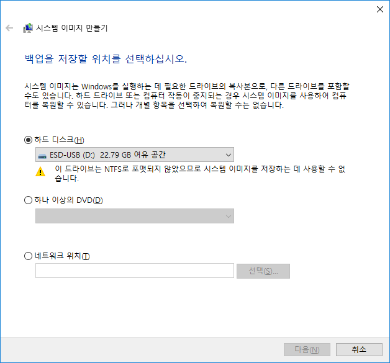This screenshot has height=363, width=390.
Task: Click the ESD-USB drive icon in combo box
Action: click(42, 156)
